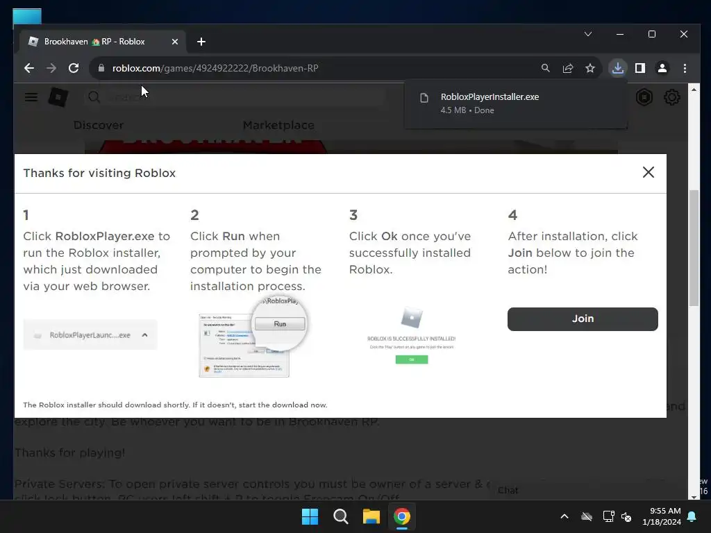Click the Run prompt illustration

coord(253,338)
